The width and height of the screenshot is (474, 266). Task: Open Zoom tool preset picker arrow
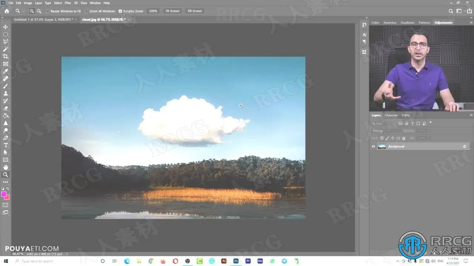click(x=24, y=11)
